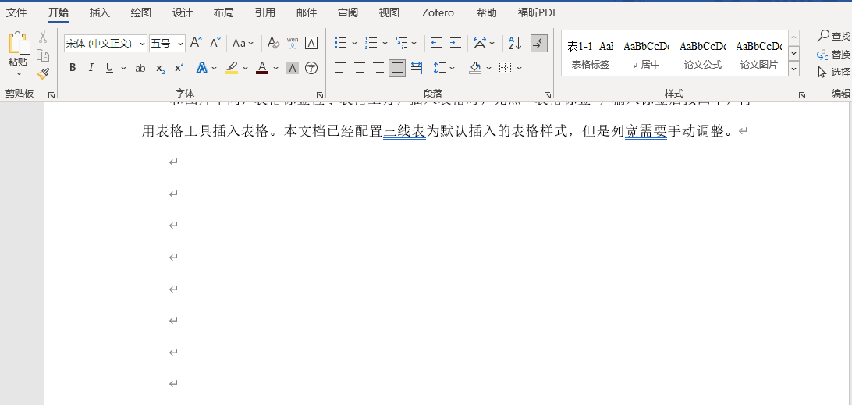Image resolution: width=852 pixels, height=405 pixels.
Task: Toggle Bold formatting
Action: (73, 68)
